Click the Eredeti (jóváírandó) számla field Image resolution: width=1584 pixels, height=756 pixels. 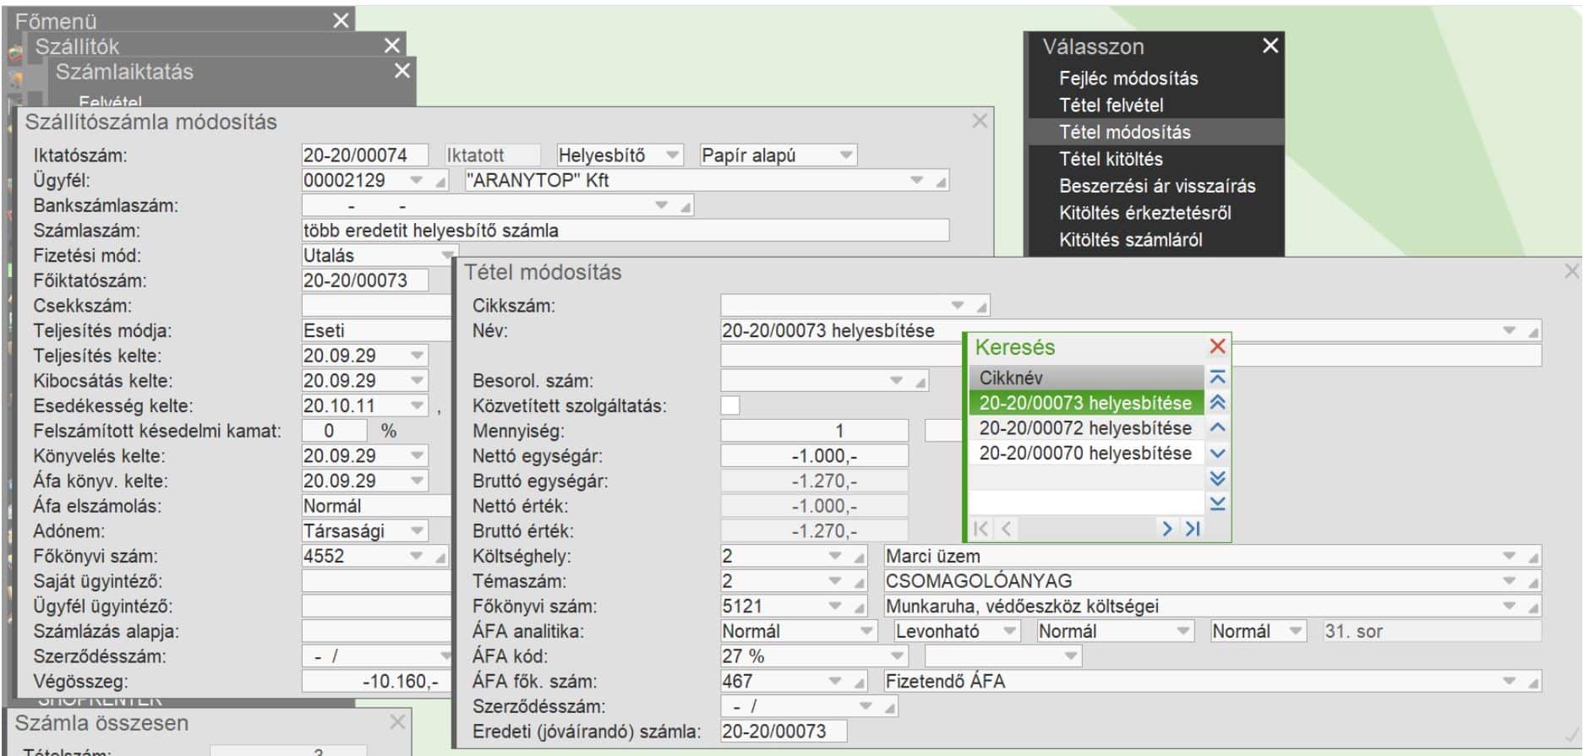tap(783, 732)
